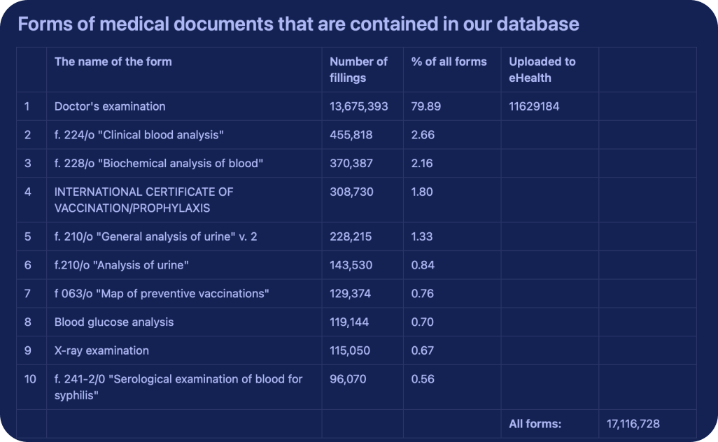718x442 pixels.
Task: Click "Map of preventive vaccinations" form name
Action: click(162, 294)
